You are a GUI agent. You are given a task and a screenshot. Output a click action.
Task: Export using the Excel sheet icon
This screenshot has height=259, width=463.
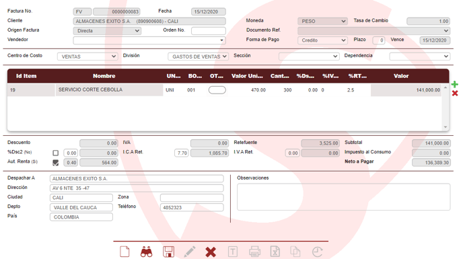275,252
